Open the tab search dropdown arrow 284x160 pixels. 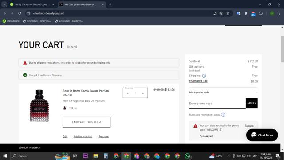[4, 4]
